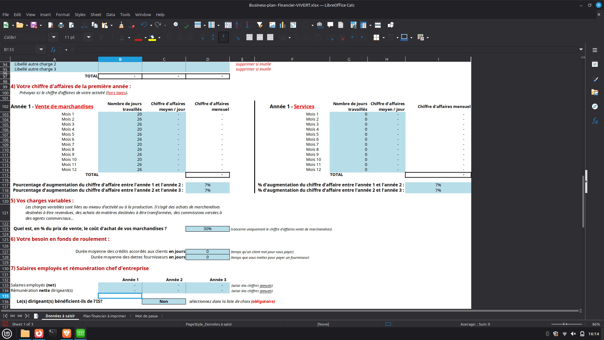Open sidebar Gallery panel icon
Viewport: 604px width, 340px height.
tap(595, 92)
